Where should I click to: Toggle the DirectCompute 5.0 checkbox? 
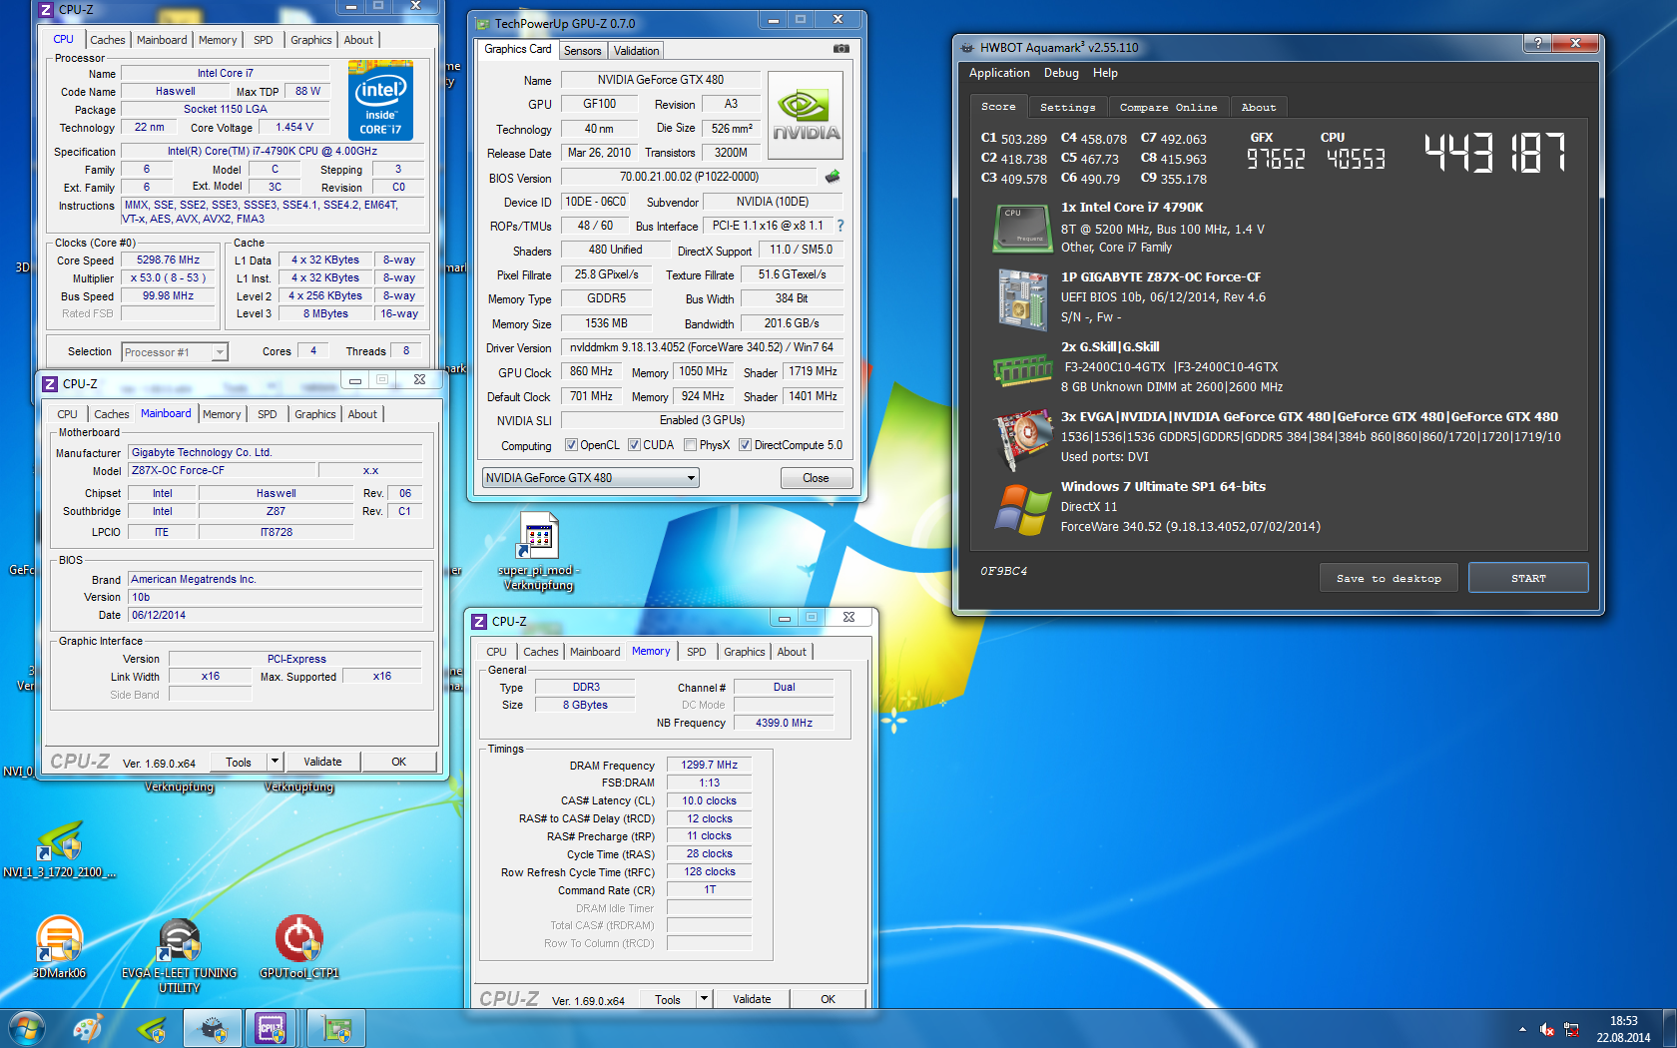745,445
